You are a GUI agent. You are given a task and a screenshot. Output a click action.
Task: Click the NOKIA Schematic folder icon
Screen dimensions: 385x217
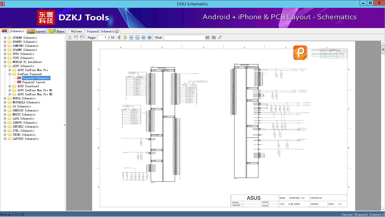pos(10,98)
